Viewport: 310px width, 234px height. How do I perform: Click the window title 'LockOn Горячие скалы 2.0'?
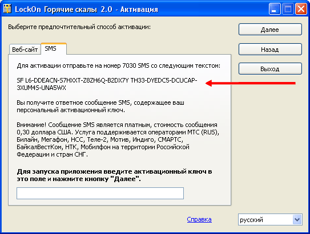click(64, 9)
